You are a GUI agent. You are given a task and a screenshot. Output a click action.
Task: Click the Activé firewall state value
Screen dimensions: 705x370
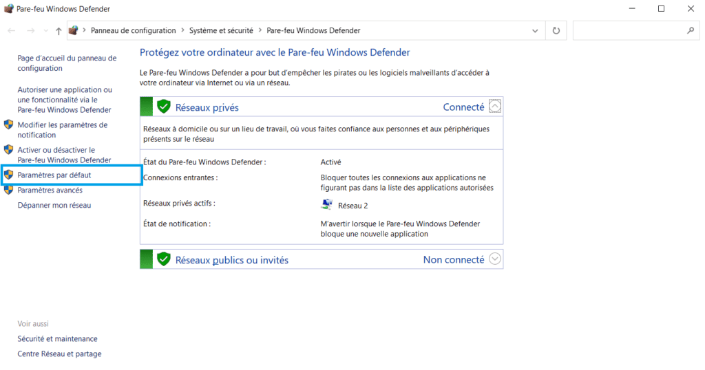tap(331, 162)
